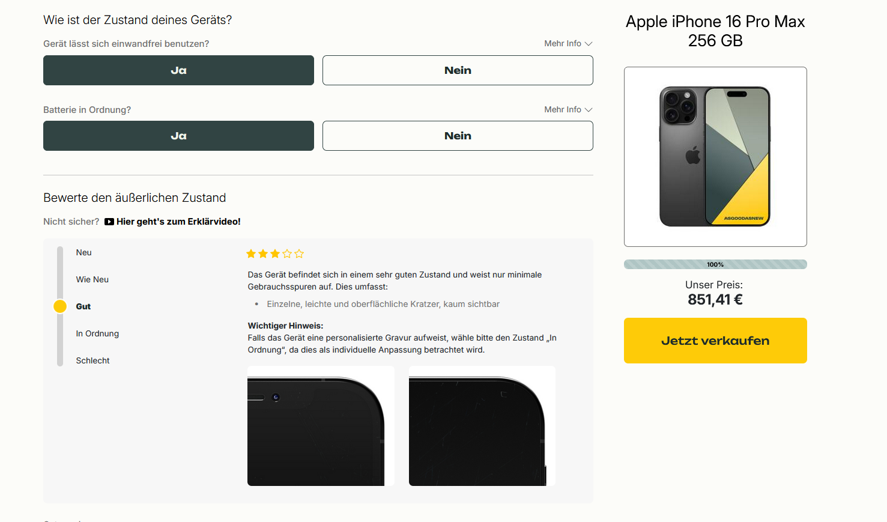Open the iPhone 16 Pro Max product image

pos(715,157)
